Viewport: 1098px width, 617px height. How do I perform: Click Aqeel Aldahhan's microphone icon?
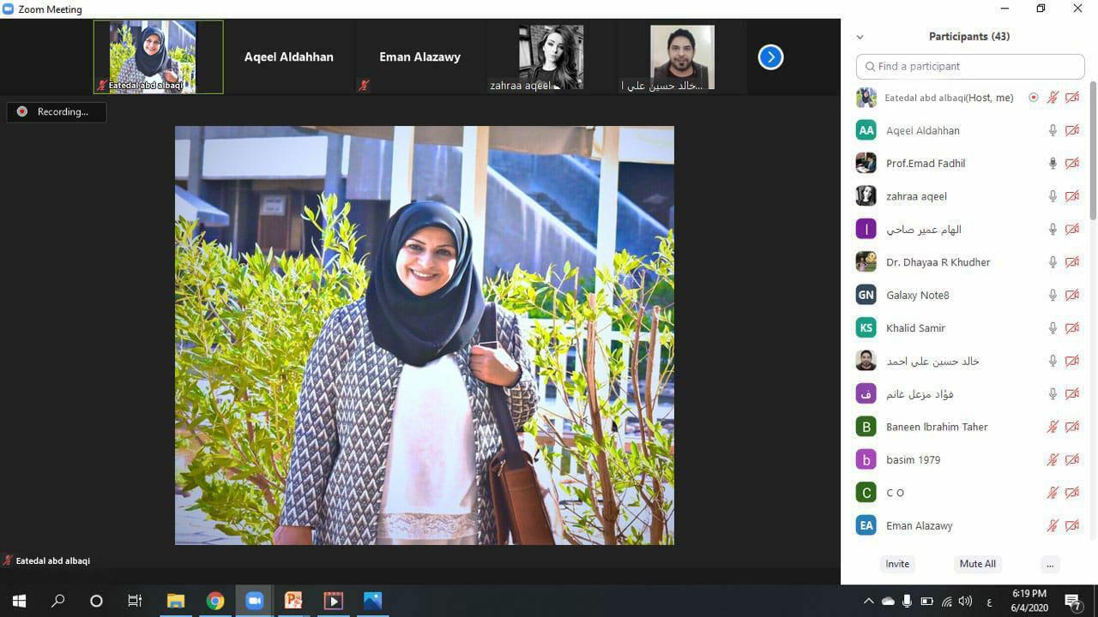point(1053,130)
